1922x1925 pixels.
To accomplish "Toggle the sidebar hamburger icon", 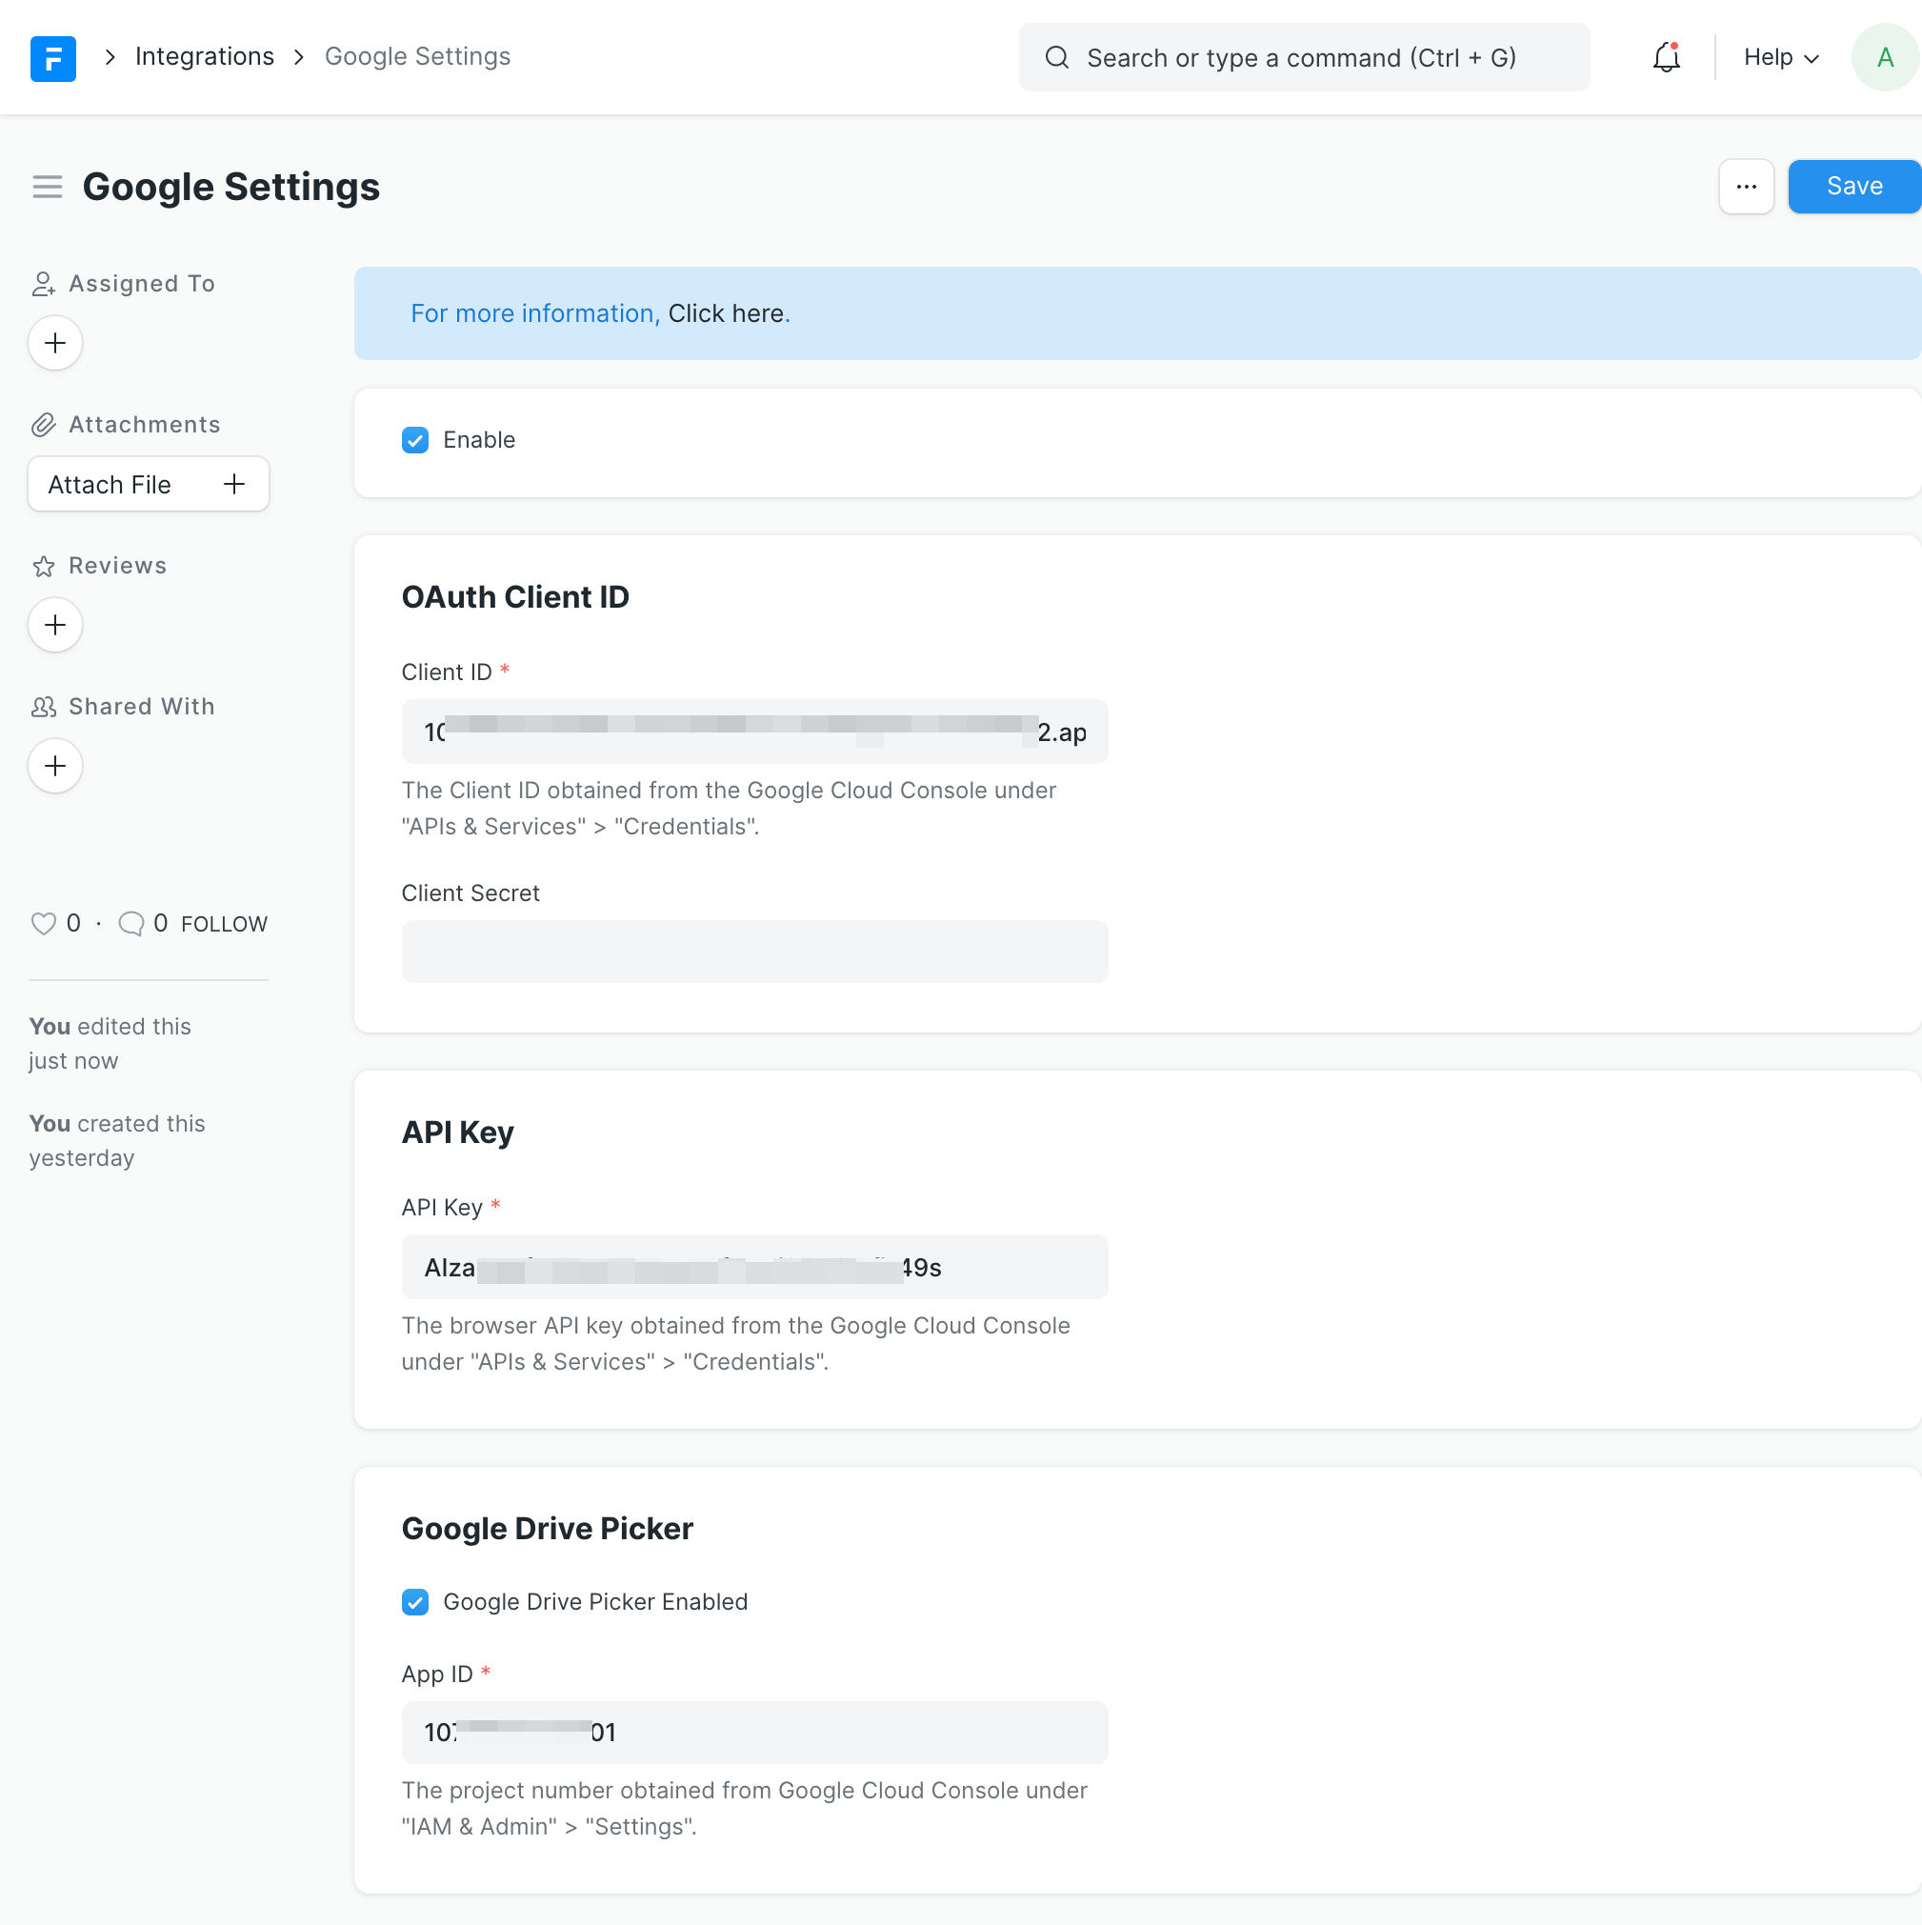I will [x=47, y=187].
